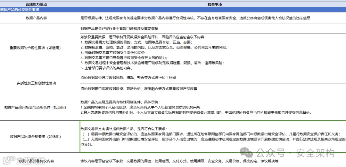Click the cell listing 特殊限制条件 examples

click(x=213, y=107)
